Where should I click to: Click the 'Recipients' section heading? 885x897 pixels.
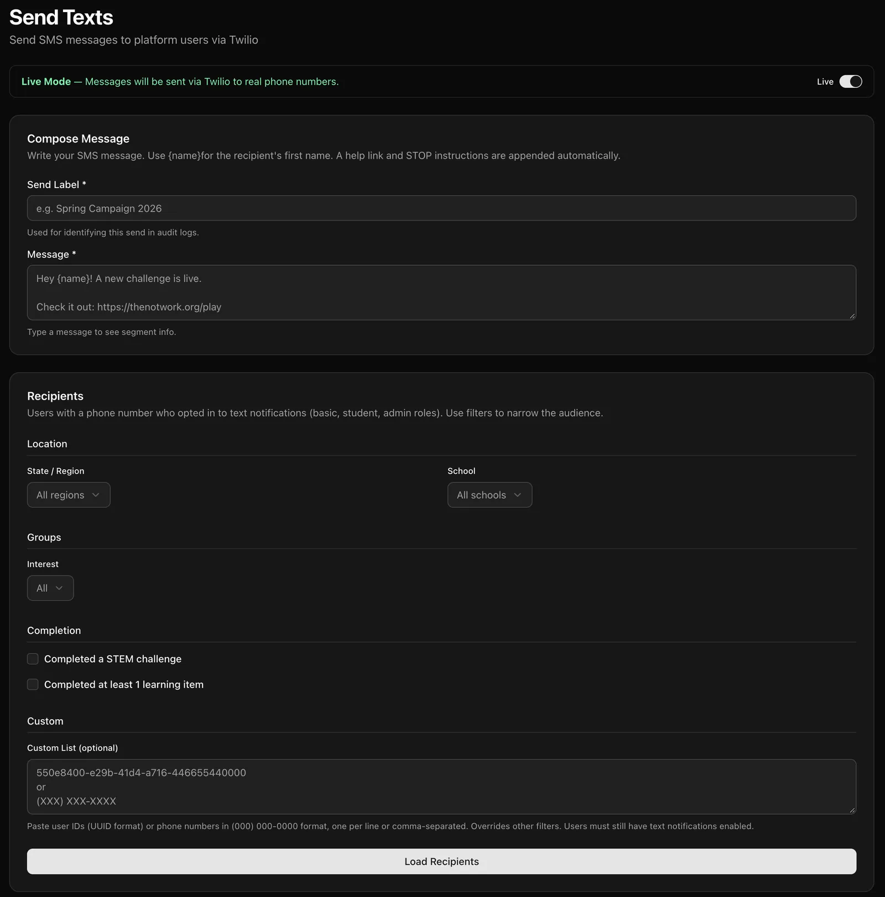(55, 396)
